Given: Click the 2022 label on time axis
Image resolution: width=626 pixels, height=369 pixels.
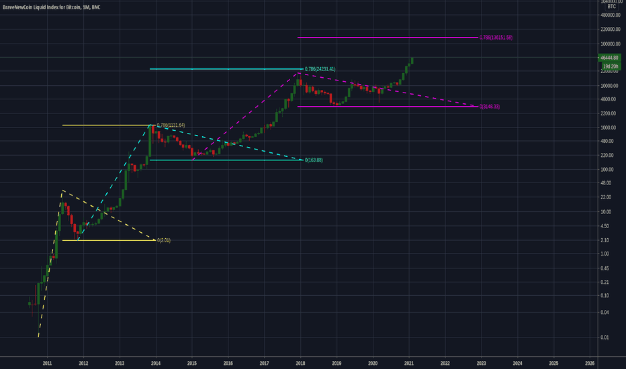Looking at the screenshot, I should click(x=445, y=363).
